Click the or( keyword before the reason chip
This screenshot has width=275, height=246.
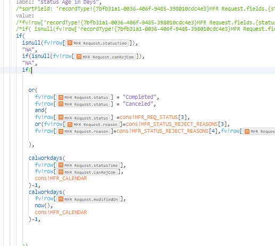coord(39,124)
